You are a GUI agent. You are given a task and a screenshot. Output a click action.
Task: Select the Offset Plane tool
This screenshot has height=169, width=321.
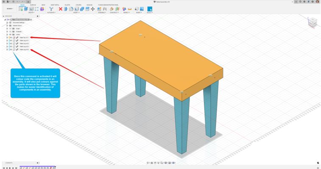click(112, 9)
